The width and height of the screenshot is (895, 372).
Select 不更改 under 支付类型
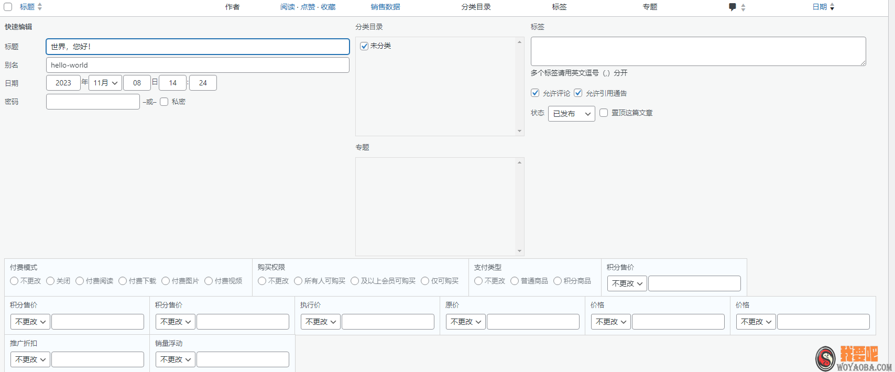pos(478,281)
